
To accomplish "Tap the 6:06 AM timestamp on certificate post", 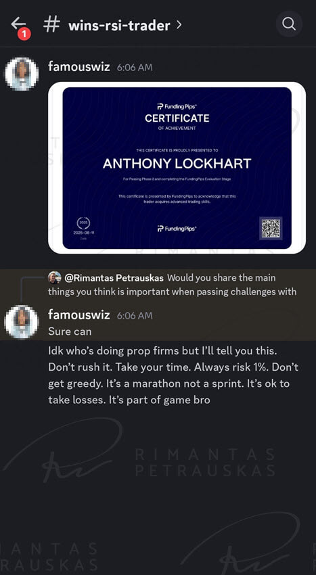I will [135, 68].
